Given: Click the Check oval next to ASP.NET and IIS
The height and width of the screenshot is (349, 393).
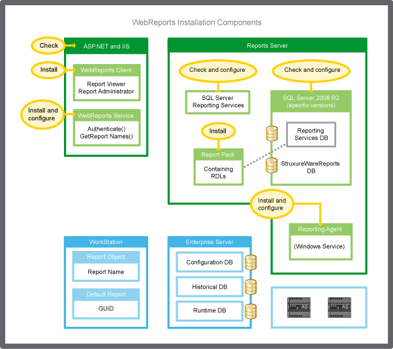Looking at the screenshot, I should tap(49, 46).
